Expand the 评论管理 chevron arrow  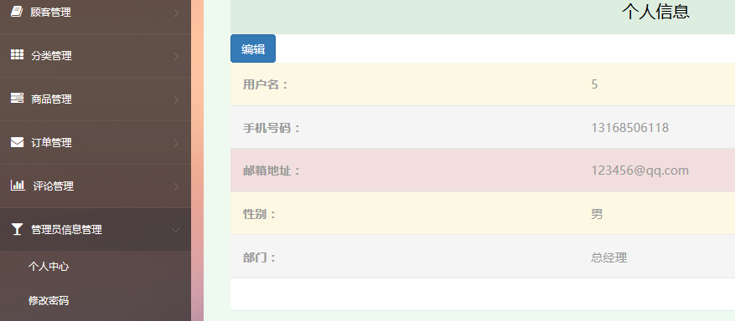(x=176, y=186)
